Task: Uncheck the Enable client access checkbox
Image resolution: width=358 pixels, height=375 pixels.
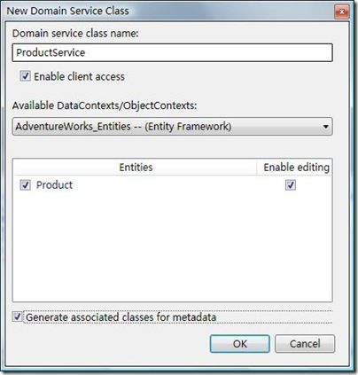Action: [25, 76]
